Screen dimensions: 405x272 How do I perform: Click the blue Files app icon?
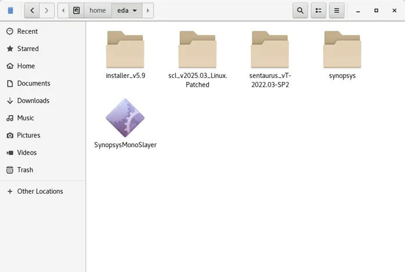(x=10, y=10)
